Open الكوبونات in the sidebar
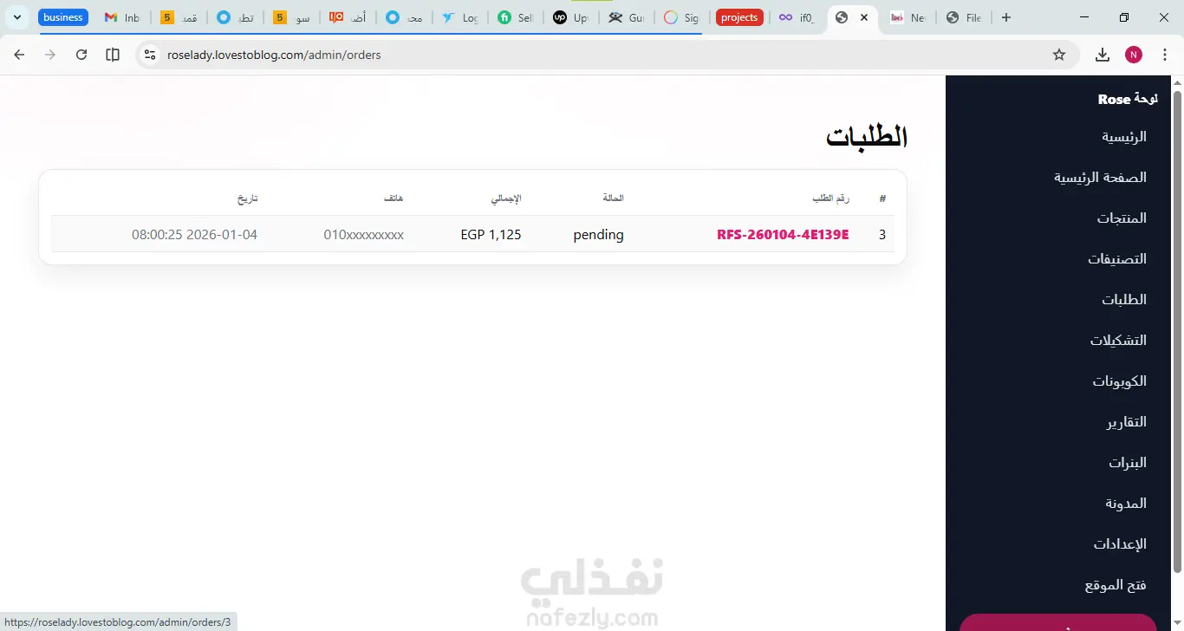This screenshot has width=1184, height=631. click(x=1120, y=381)
